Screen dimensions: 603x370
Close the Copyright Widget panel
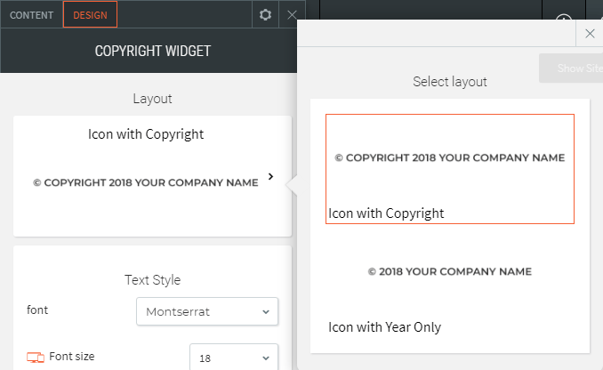point(292,15)
